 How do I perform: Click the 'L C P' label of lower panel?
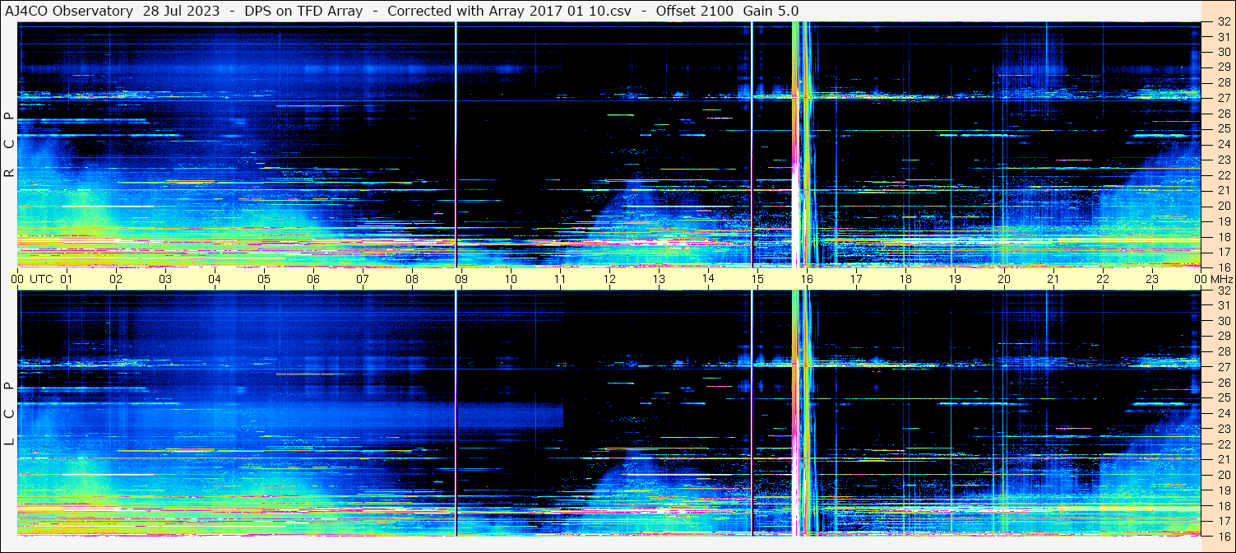coord(10,414)
